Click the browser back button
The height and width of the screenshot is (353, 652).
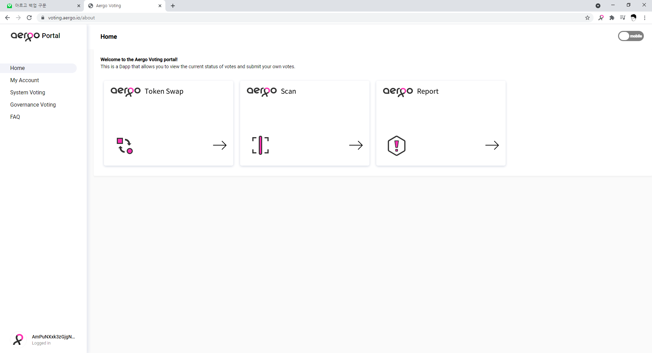pyautogui.click(x=7, y=18)
